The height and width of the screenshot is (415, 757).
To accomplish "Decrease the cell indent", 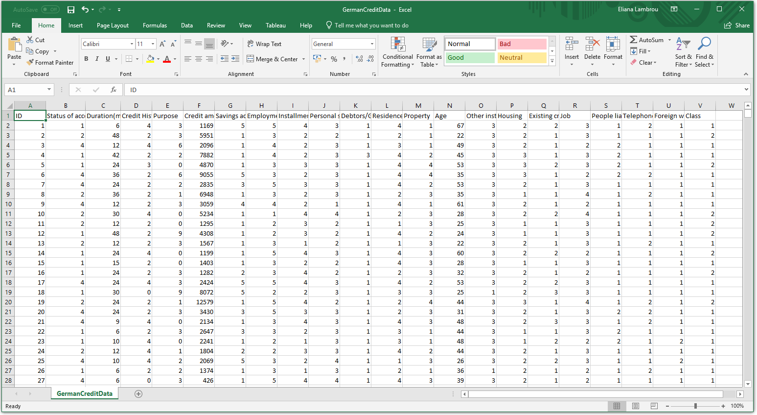I will (225, 59).
